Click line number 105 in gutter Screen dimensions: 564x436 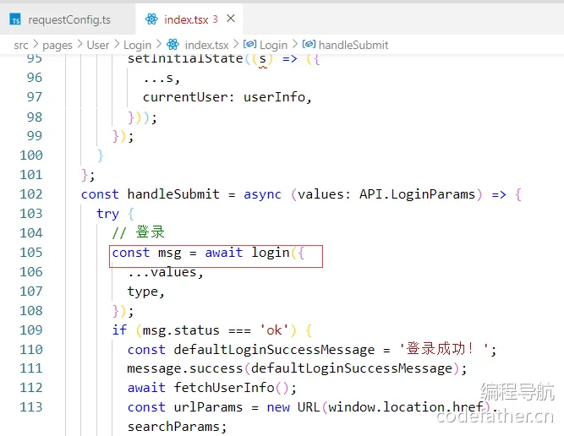pyautogui.click(x=31, y=253)
